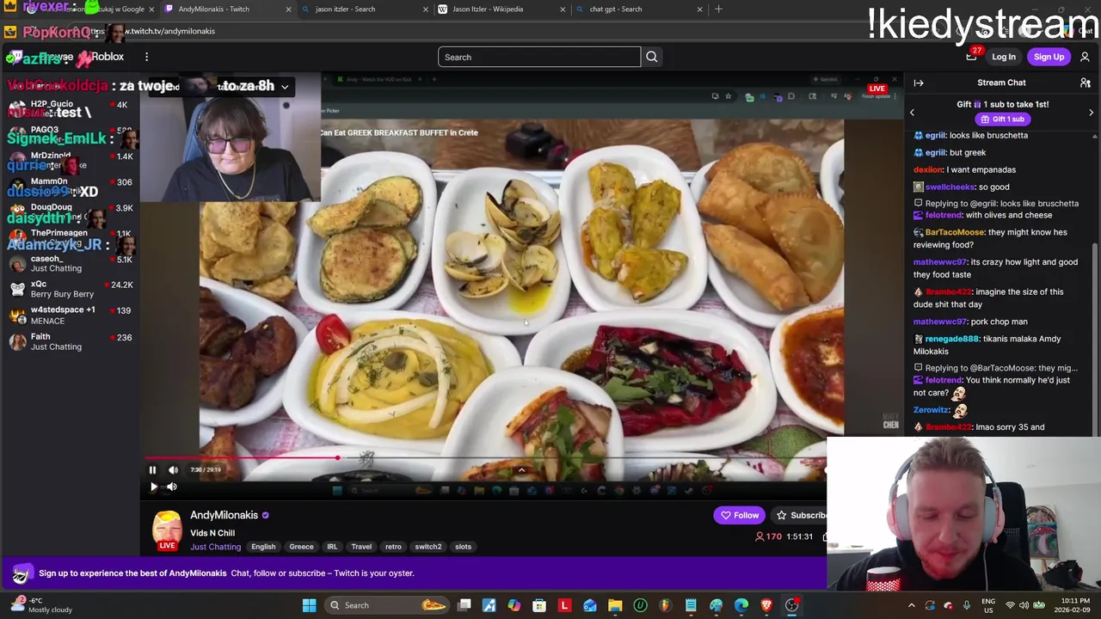Select the retro tag
Viewport: 1101px width, 619px height.
tap(393, 547)
